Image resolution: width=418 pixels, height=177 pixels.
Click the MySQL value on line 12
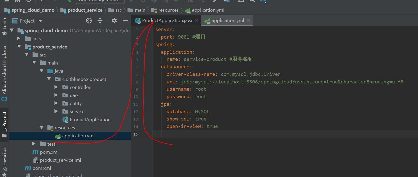pyautogui.click(x=202, y=112)
